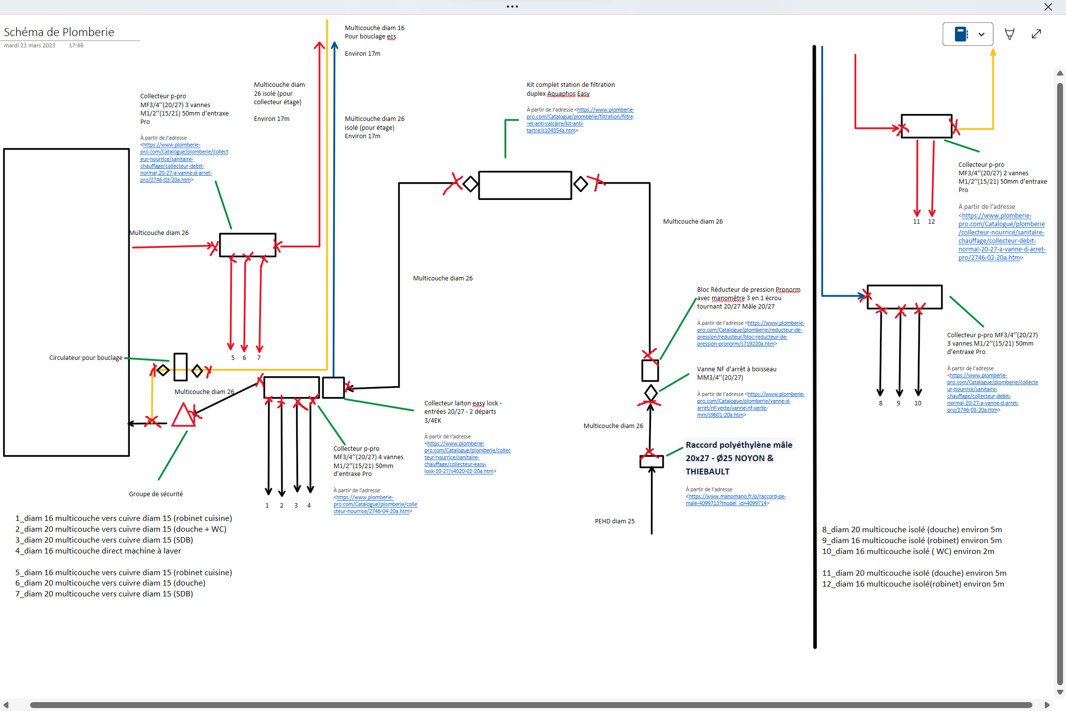Click the horizontal scrollbar left arrow

pos(6,705)
